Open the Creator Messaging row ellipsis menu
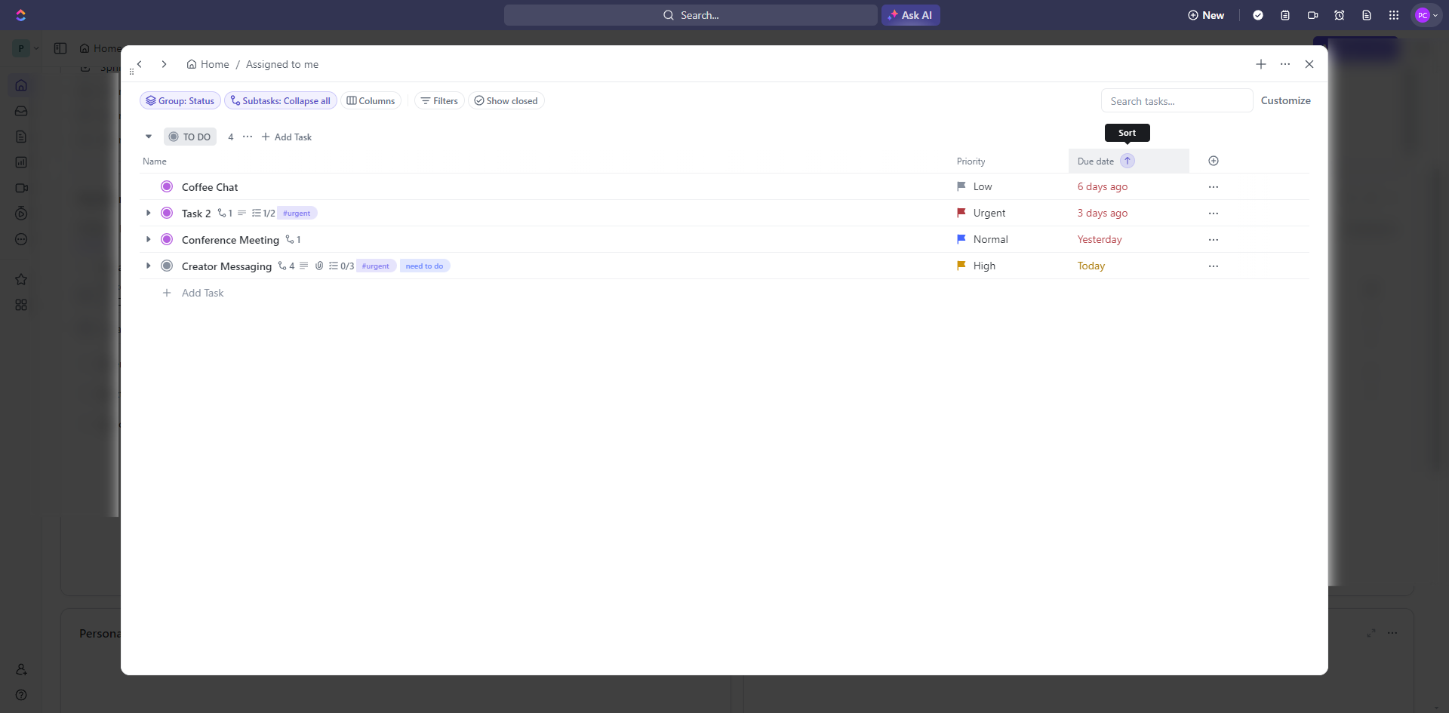 coord(1214,266)
